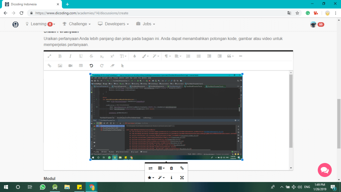Delete the attached screenshot with the trash icon

[171, 168]
